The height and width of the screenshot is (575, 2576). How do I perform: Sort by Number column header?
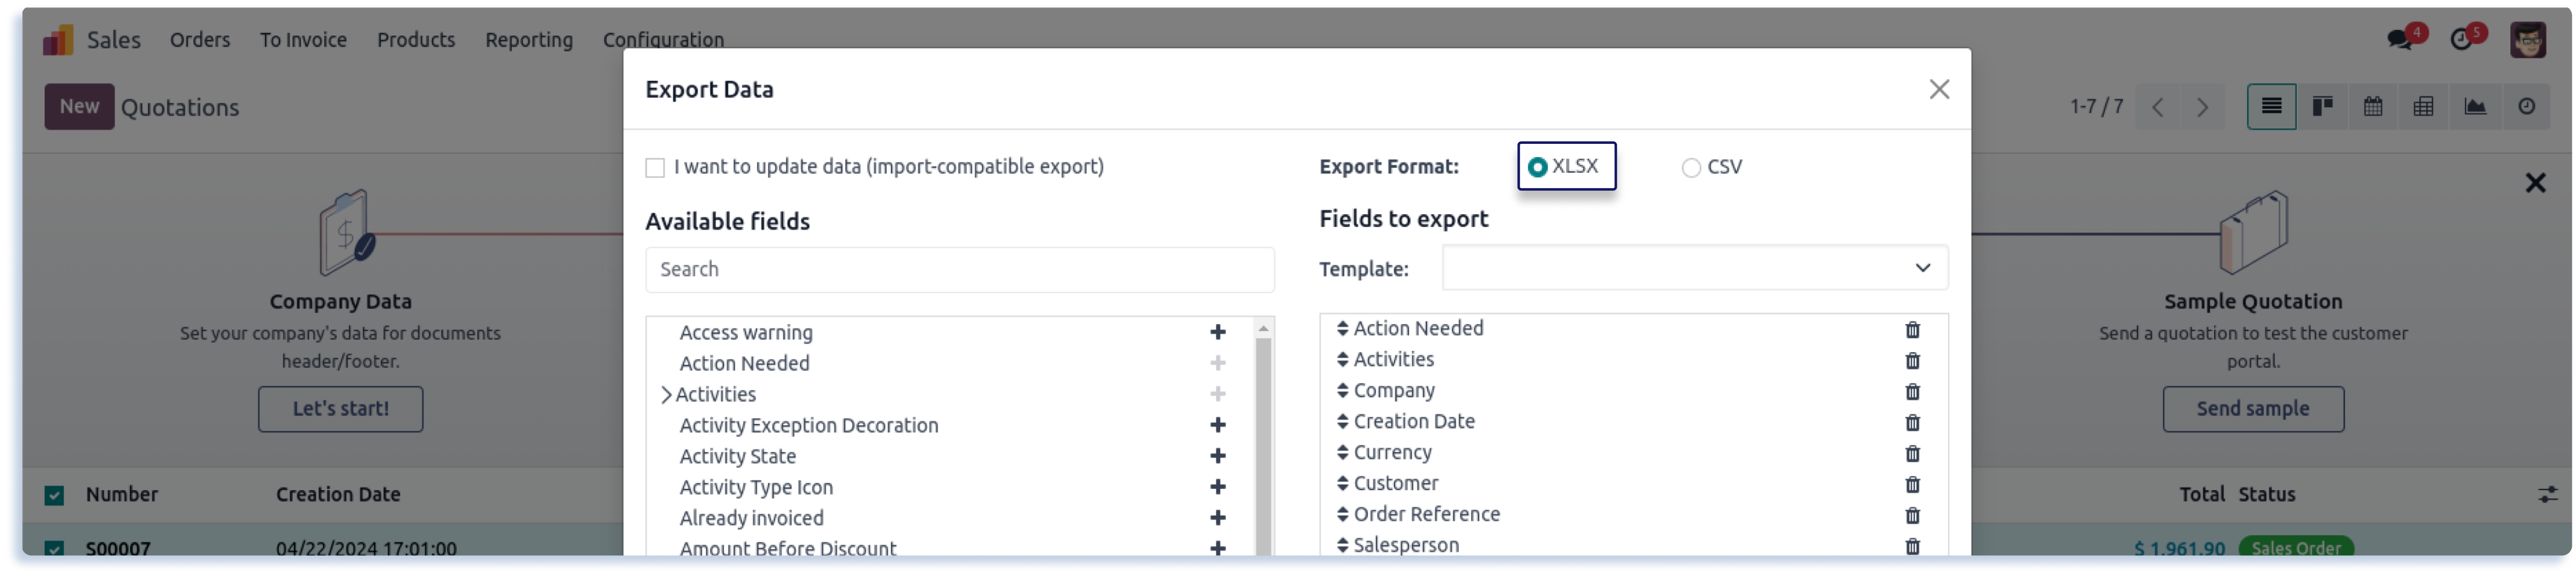pyautogui.click(x=122, y=495)
